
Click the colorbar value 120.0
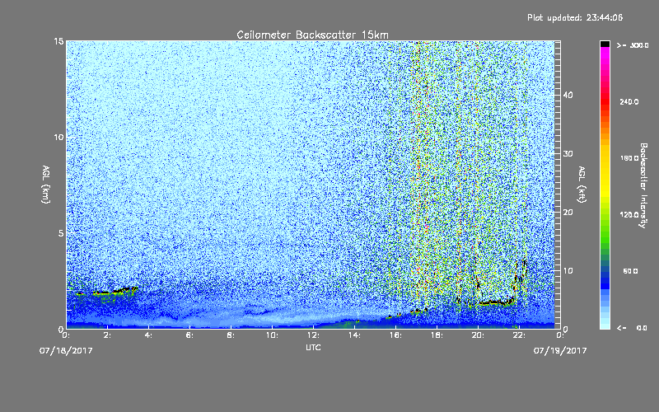coord(629,215)
